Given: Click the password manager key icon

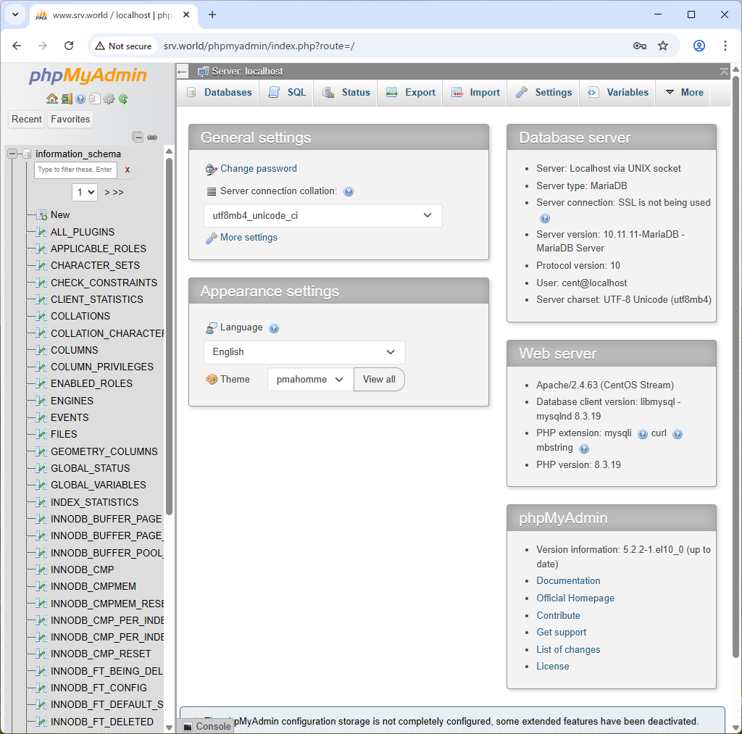Looking at the screenshot, I should click(639, 46).
